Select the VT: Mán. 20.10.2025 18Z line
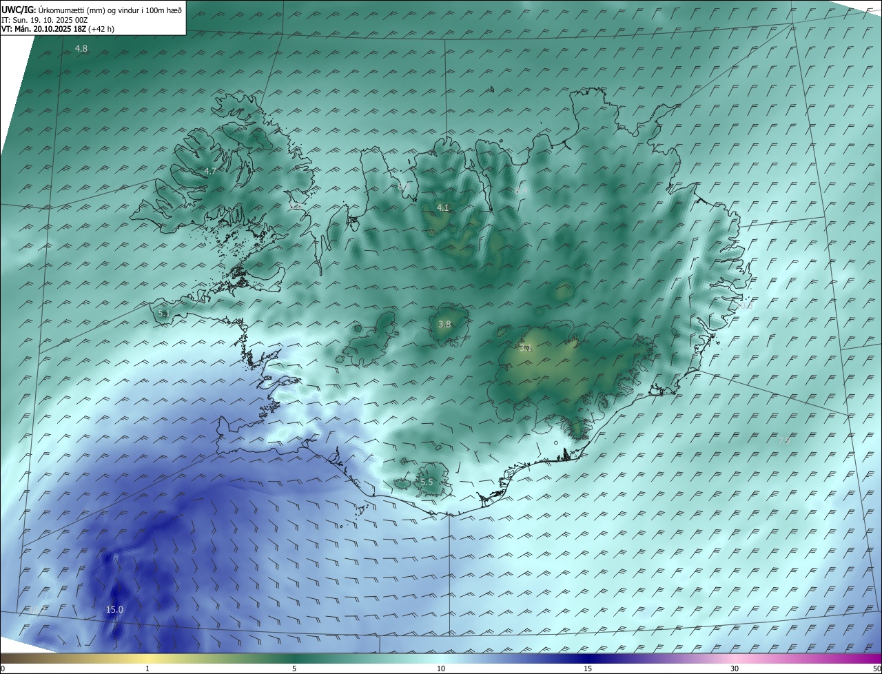The width and height of the screenshot is (882, 674). (58, 29)
